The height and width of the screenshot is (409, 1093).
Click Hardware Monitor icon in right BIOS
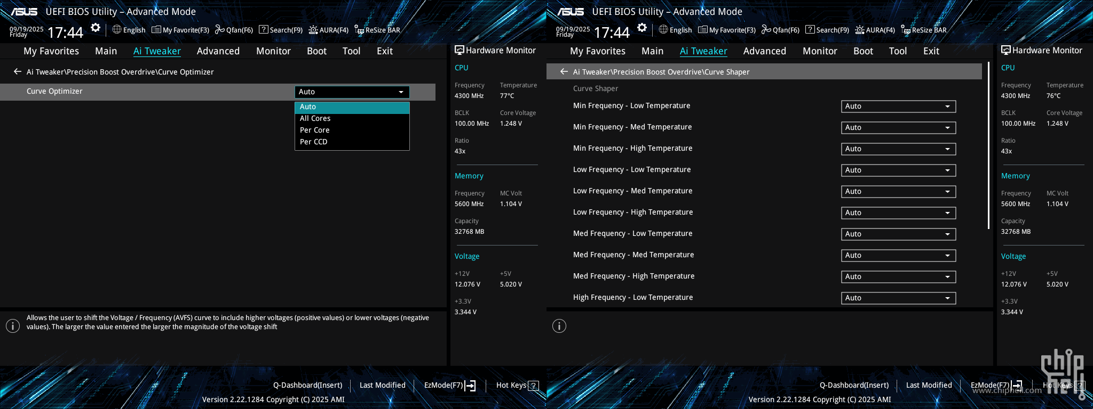(1005, 50)
